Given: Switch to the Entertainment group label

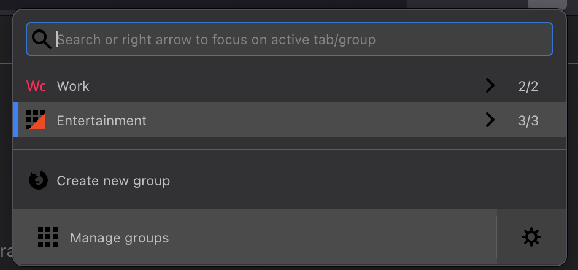Looking at the screenshot, I should (101, 120).
